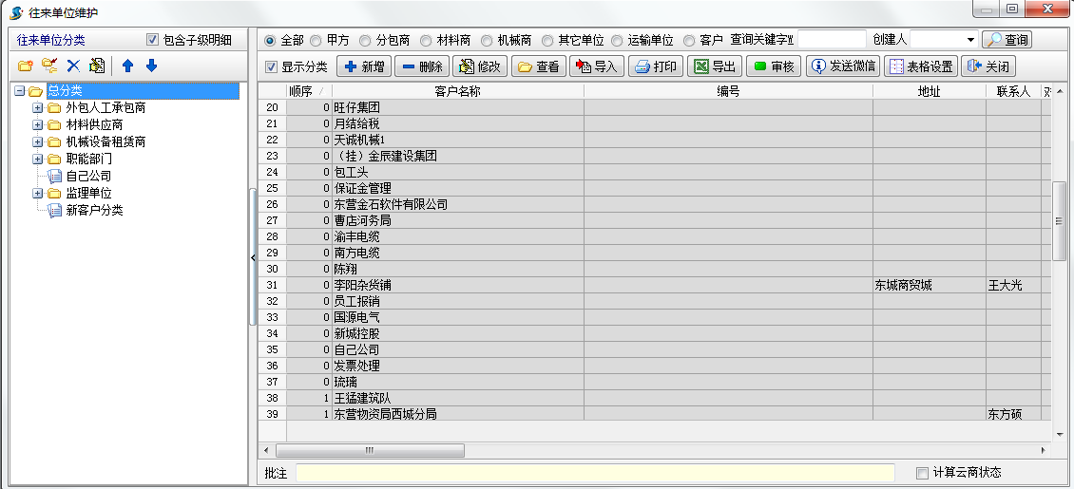Screen dimensions: 1074x489
Task: Enable the 计算云商状态 checkbox
Action: [x=922, y=473]
